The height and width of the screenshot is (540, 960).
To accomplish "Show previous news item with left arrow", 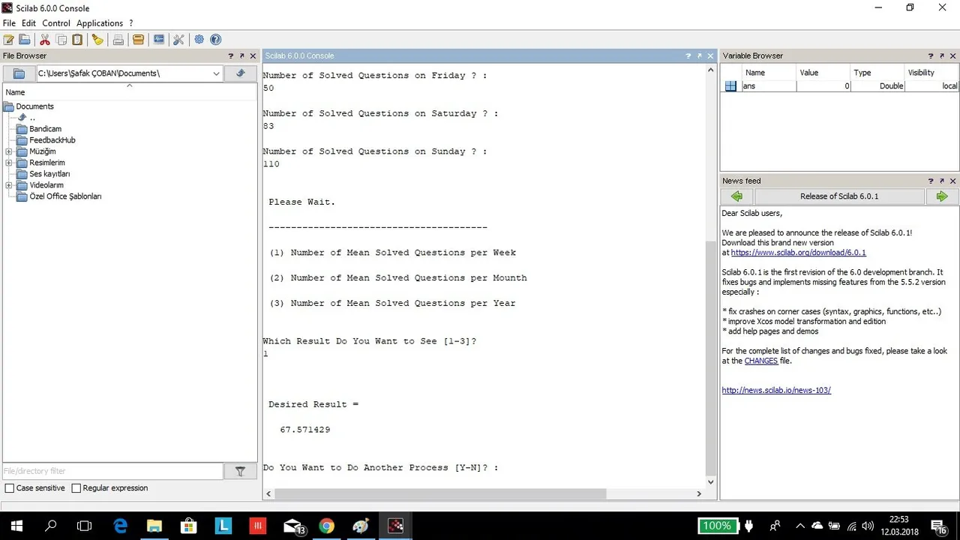I will (x=736, y=196).
